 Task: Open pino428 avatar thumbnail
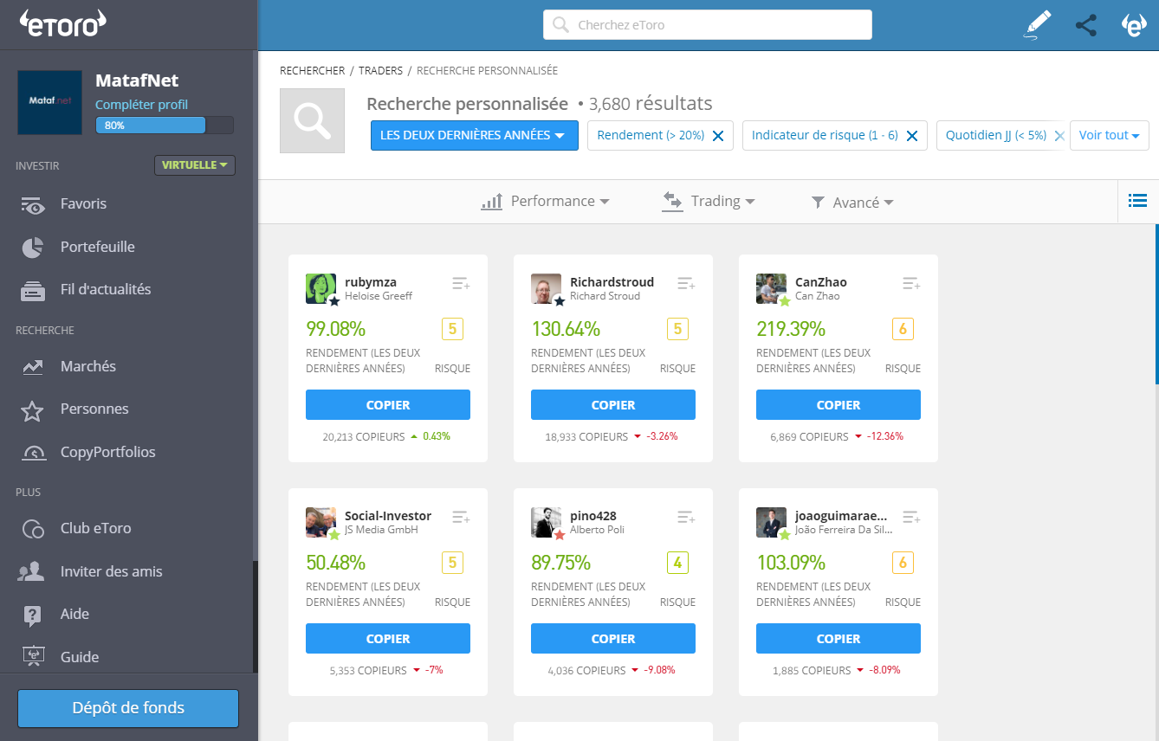point(547,522)
